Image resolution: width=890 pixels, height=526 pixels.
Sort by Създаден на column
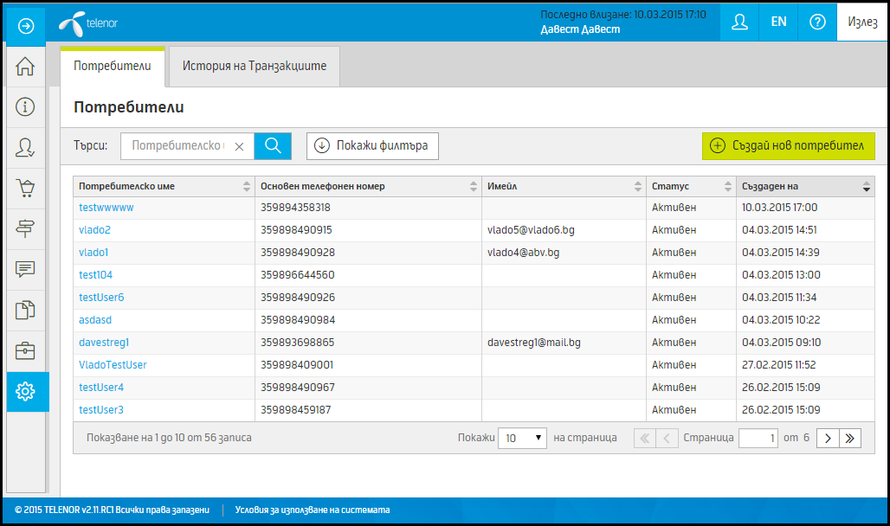[805, 186]
